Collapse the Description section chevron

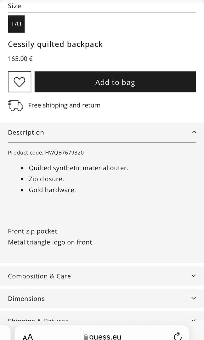194,132
